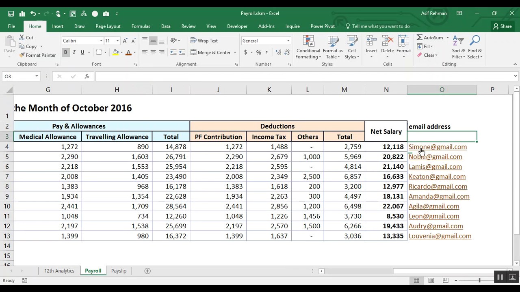
Task: Collapse the ribbon
Action: click(x=515, y=64)
